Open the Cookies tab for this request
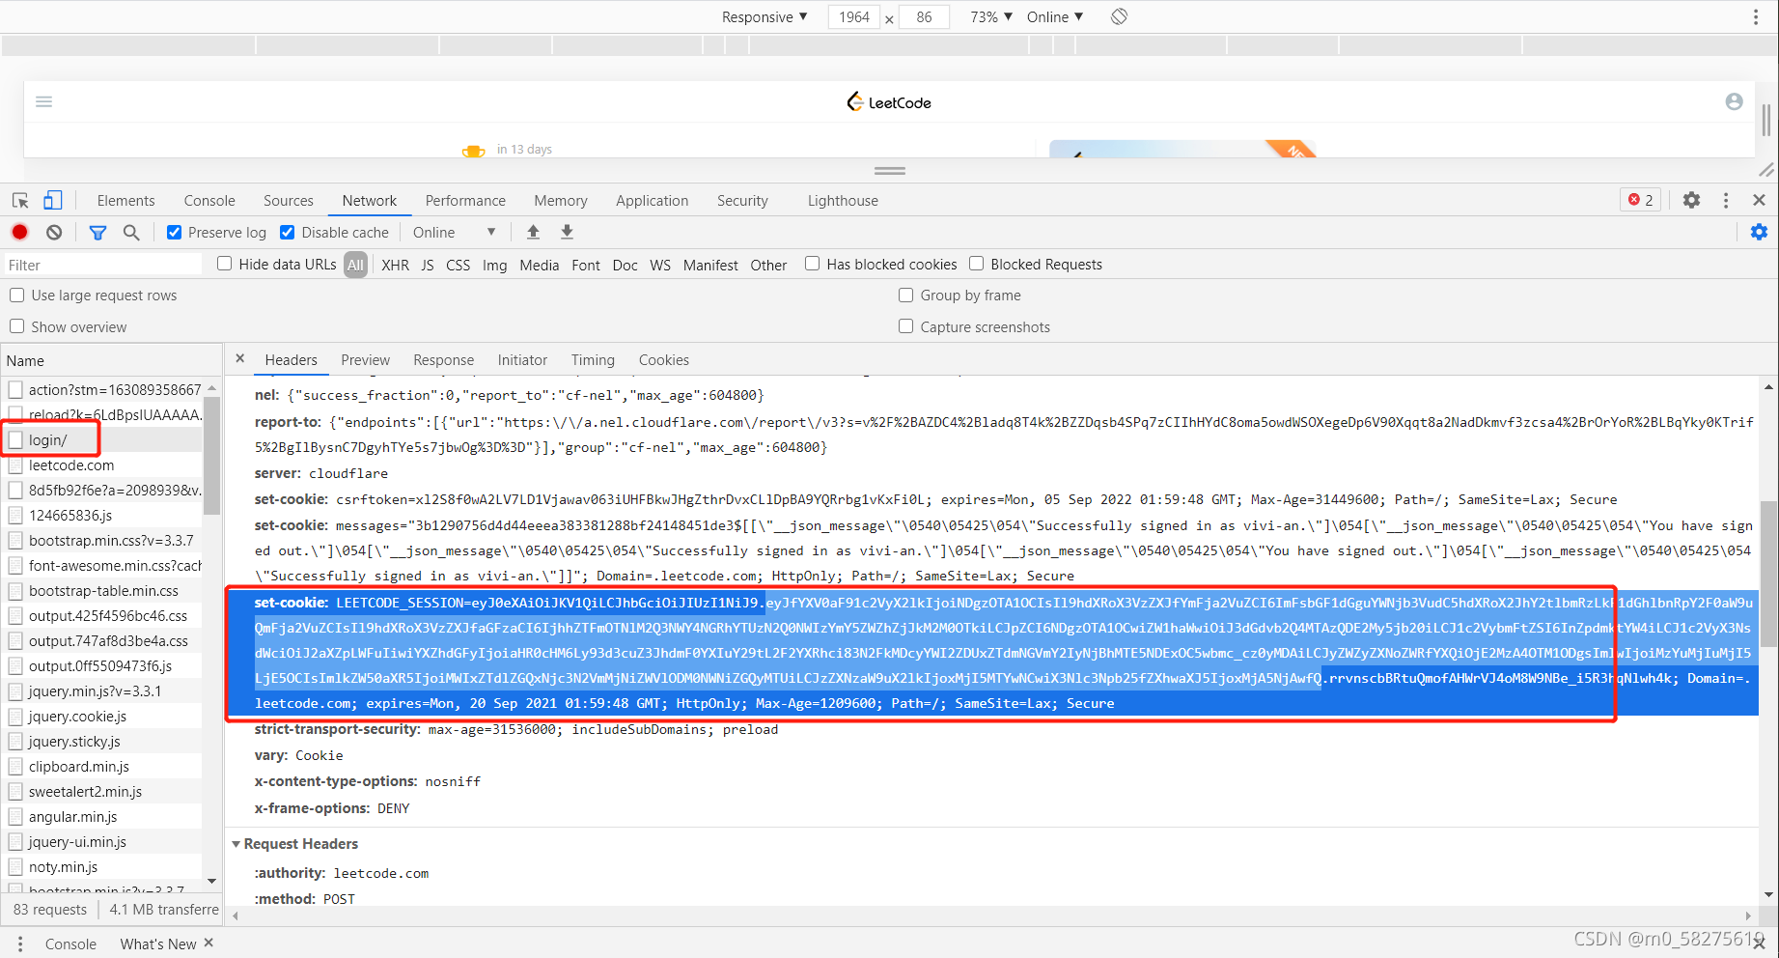This screenshot has width=1779, height=958. 663,359
